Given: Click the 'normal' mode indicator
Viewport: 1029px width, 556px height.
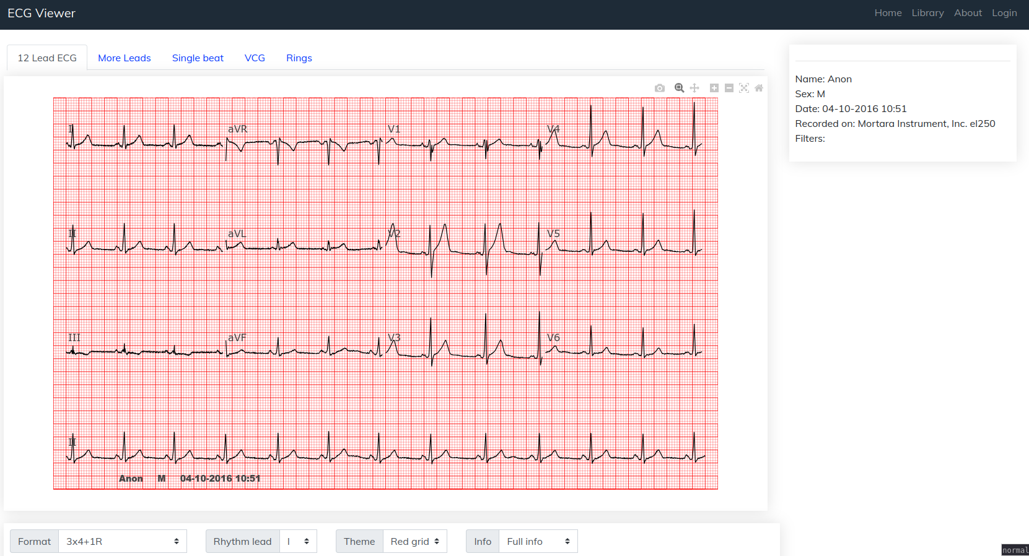Looking at the screenshot, I should tap(1015, 550).
